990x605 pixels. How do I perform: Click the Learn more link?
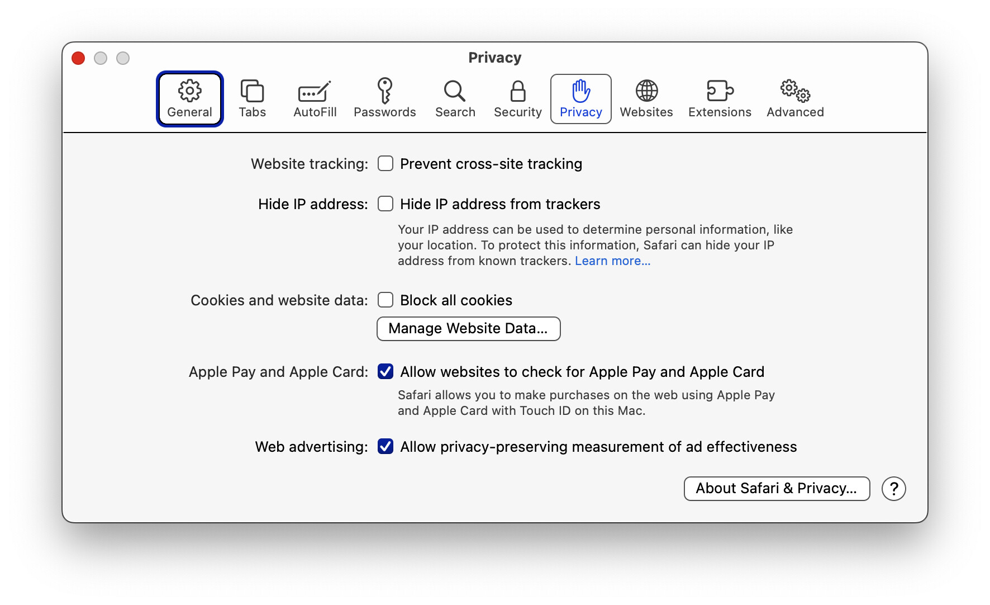[613, 261]
